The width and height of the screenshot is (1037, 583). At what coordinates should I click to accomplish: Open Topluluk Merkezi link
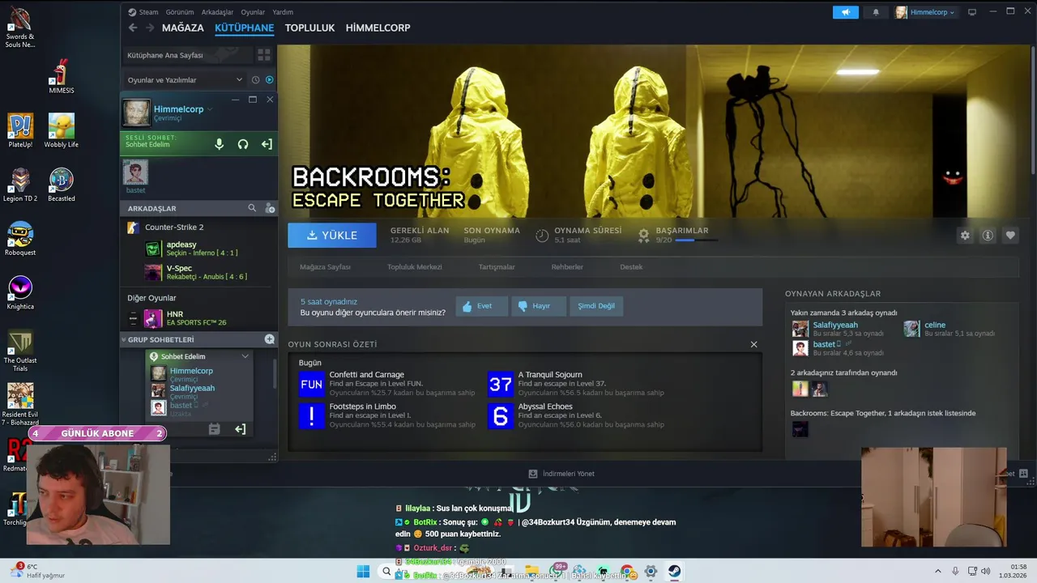pyautogui.click(x=415, y=267)
